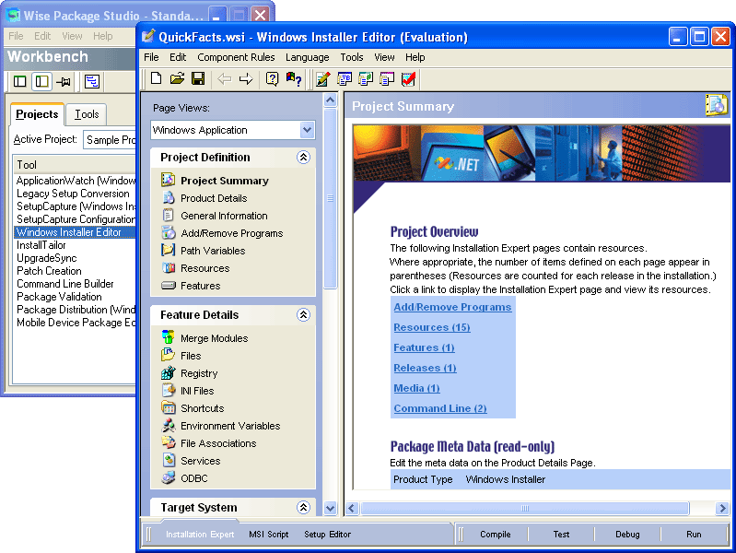Screen dimensions: 736x553
Task: Select Patch Creation in Workbench tool list
Action: click(x=50, y=271)
